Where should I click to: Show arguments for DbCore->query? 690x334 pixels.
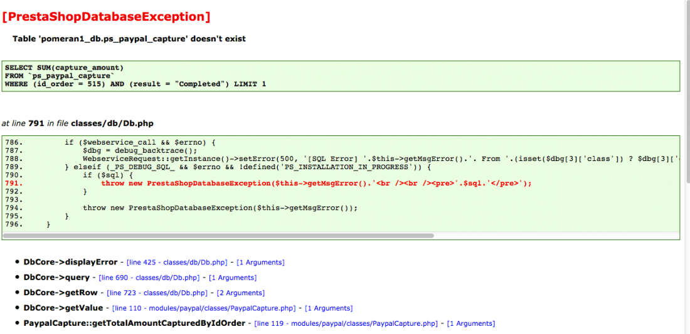click(233, 278)
